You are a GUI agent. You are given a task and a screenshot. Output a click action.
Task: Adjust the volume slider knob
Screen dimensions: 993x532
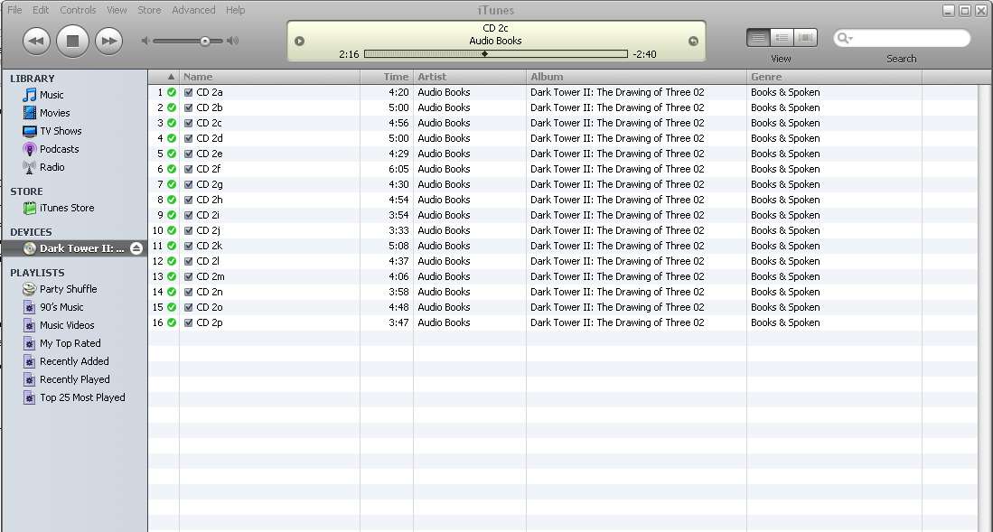coord(204,42)
